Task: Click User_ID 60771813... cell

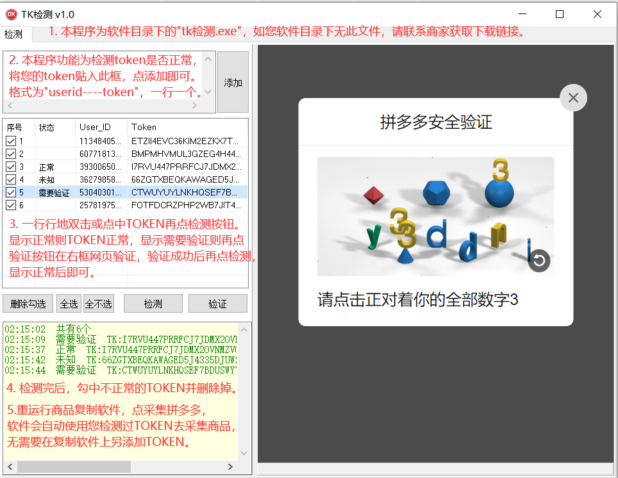Action: [100, 154]
